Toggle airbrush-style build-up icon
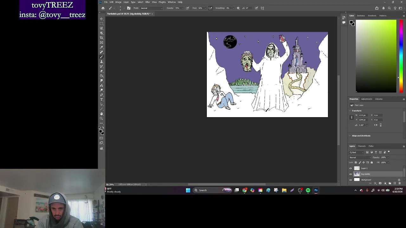The height and width of the screenshot is (228, 406). click(210, 8)
